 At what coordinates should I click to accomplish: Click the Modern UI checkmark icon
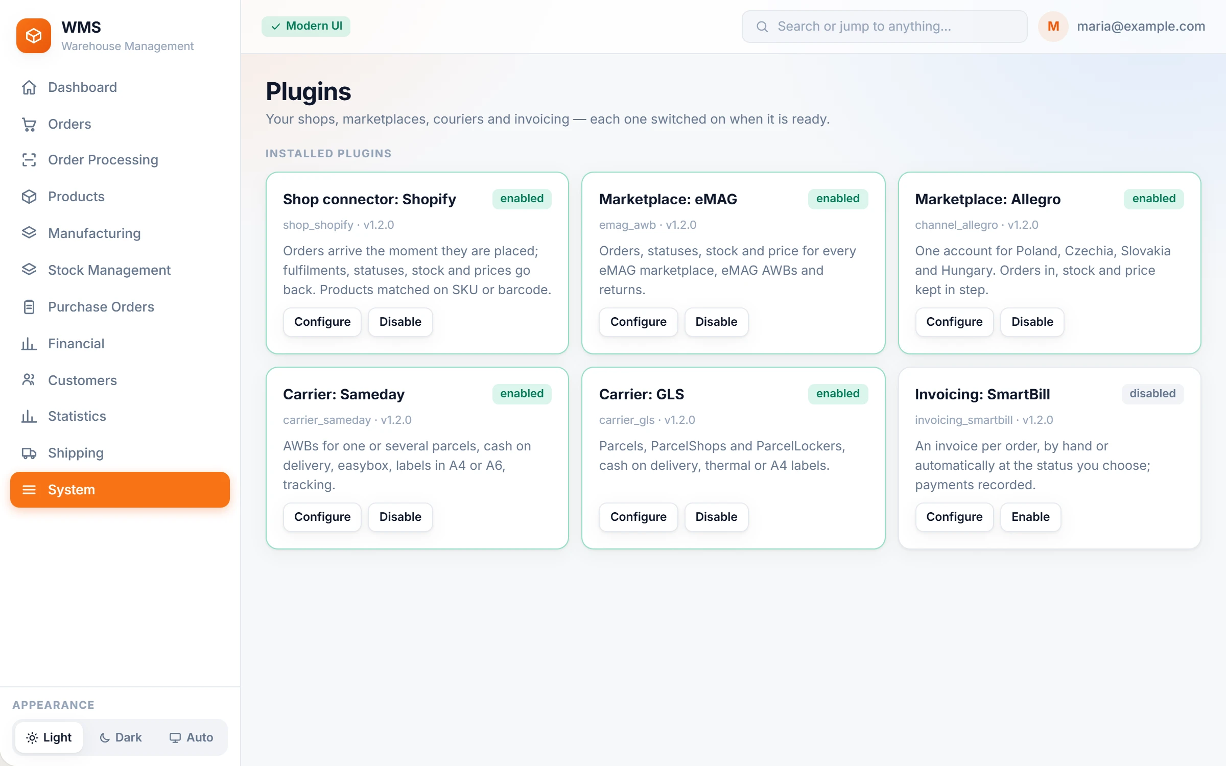(276, 27)
